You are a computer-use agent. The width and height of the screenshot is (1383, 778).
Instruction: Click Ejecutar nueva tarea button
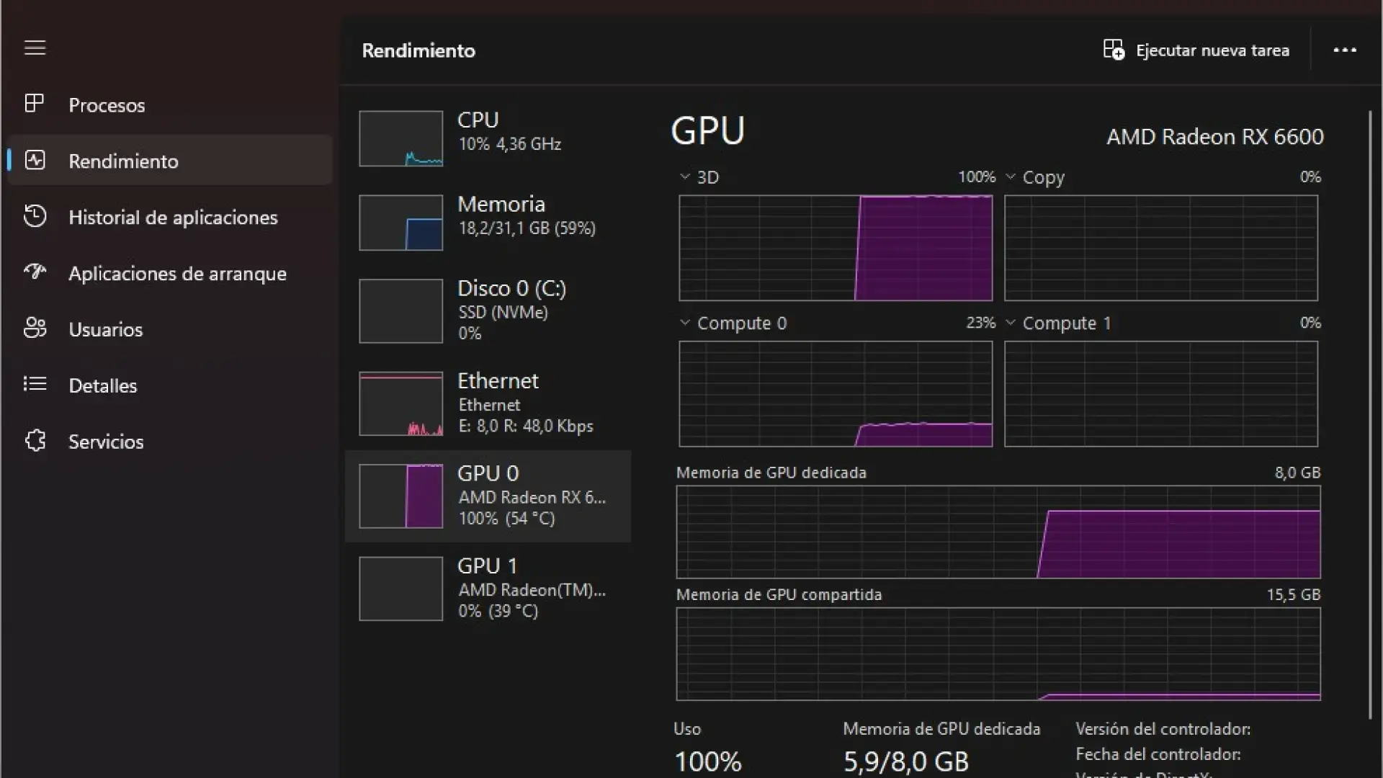(1196, 50)
